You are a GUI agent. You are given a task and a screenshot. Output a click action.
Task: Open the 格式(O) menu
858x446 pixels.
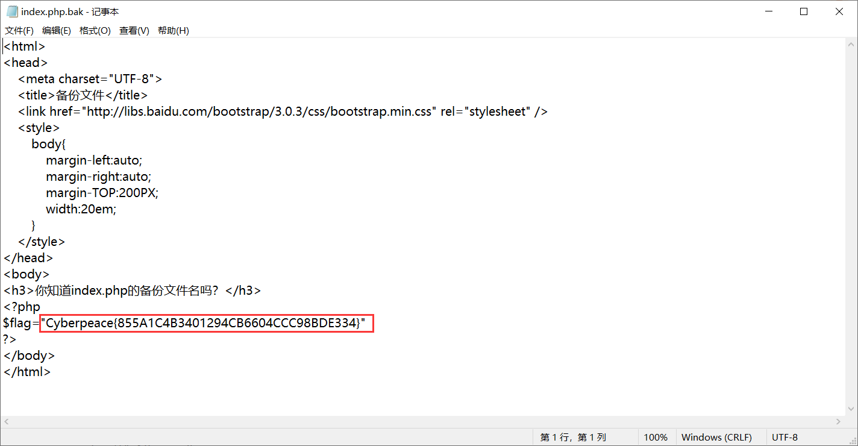point(95,30)
